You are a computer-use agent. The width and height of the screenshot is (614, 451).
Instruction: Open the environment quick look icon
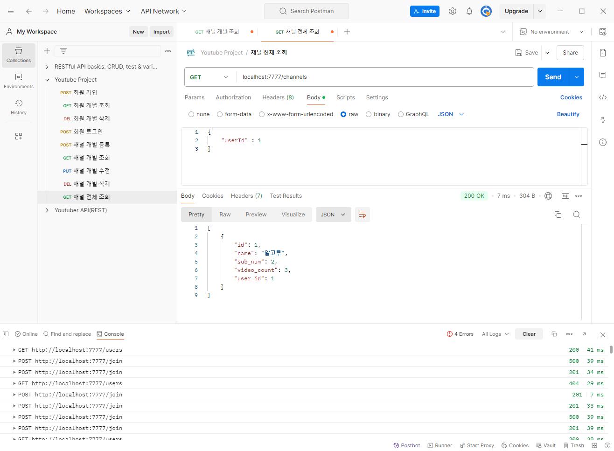[x=603, y=32]
